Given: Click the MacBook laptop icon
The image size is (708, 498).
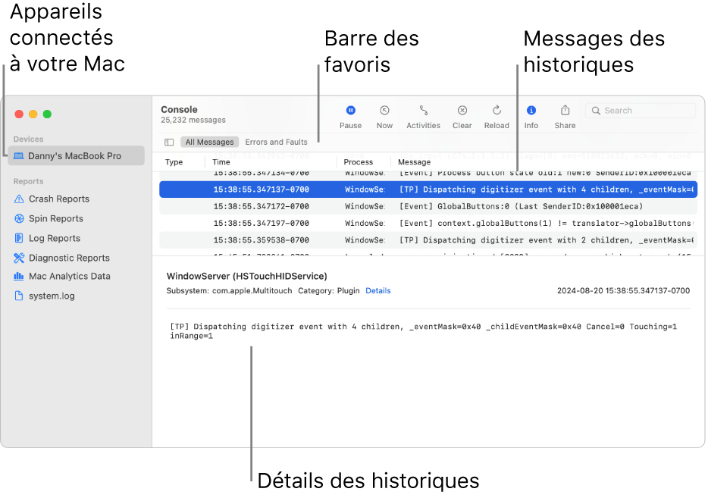Looking at the screenshot, I should coord(18,156).
